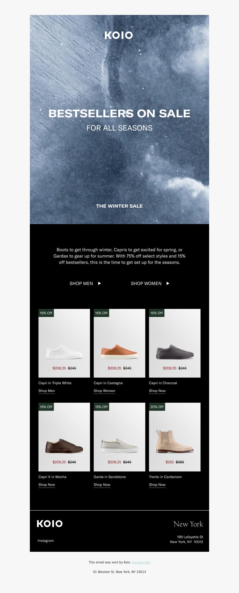Click Shop Women under Capri in Castagna
This screenshot has width=239, height=593.
[x=104, y=391]
